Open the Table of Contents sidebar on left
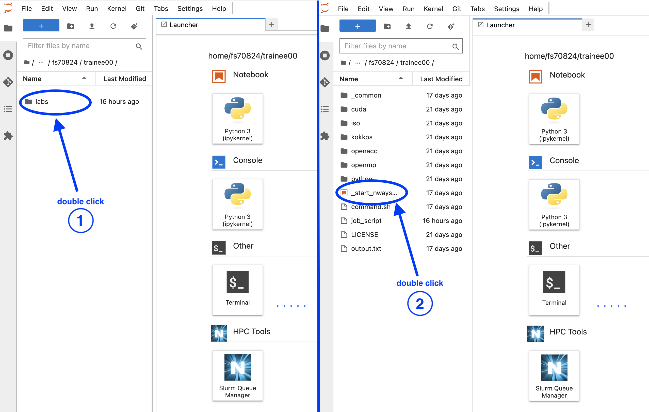The width and height of the screenshot is (649, 412). pyautogui.click(x=8, y=109)
